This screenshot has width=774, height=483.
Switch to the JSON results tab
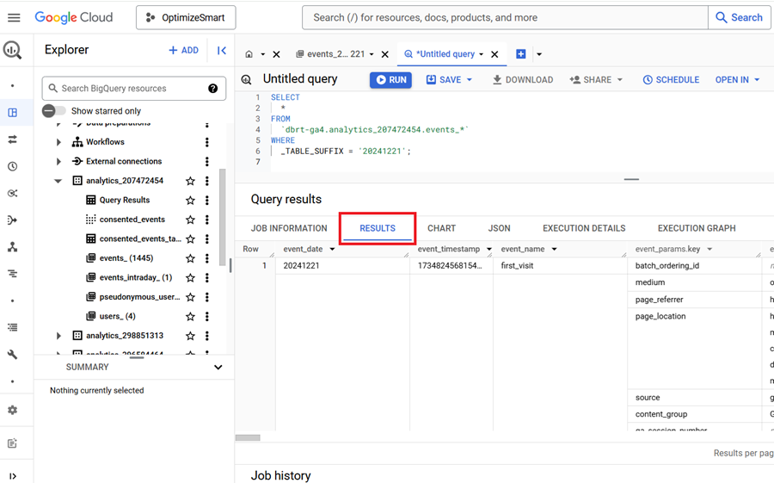(499, 228)
